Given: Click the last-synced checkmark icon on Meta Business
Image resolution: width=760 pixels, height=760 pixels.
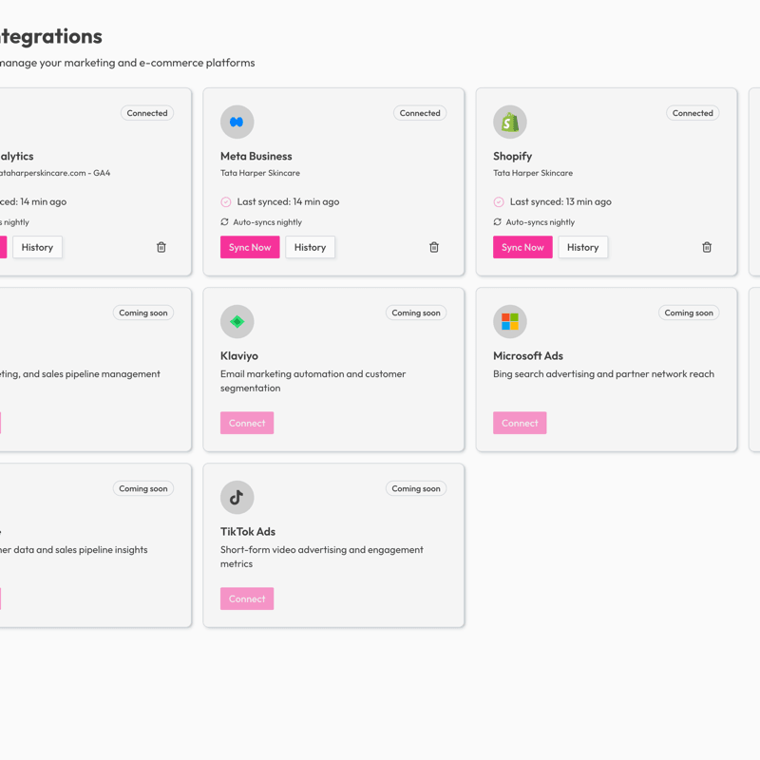Looking at the screenshot, I should click(x=225, y=201).
